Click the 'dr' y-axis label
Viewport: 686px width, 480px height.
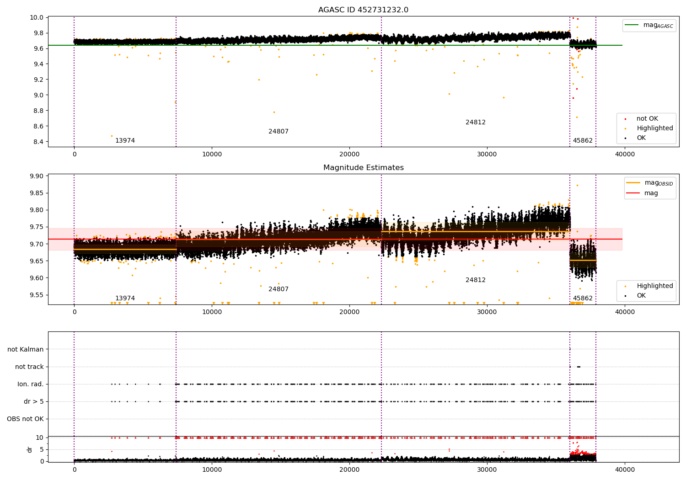[x=30, y=449]
